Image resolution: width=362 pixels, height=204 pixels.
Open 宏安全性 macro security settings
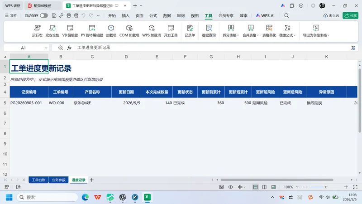[52, 31]
